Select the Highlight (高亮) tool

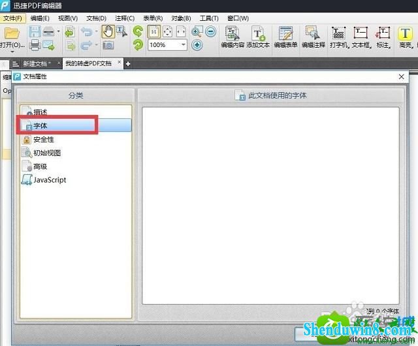405,37
